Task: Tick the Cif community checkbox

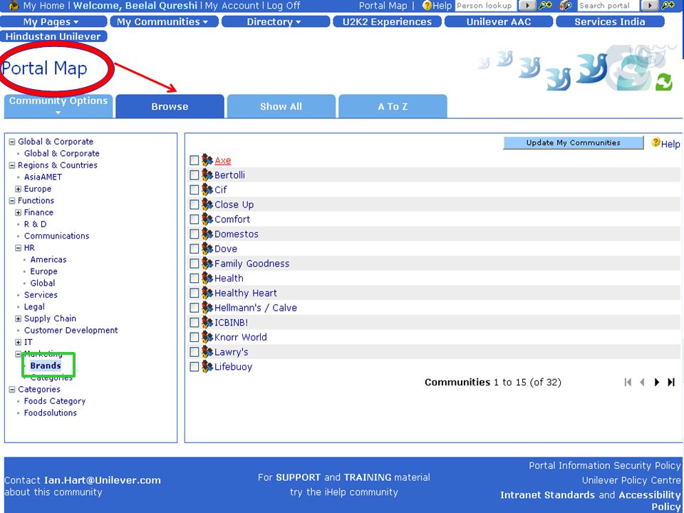Action: pyautogui.click(x=194, y=190)
